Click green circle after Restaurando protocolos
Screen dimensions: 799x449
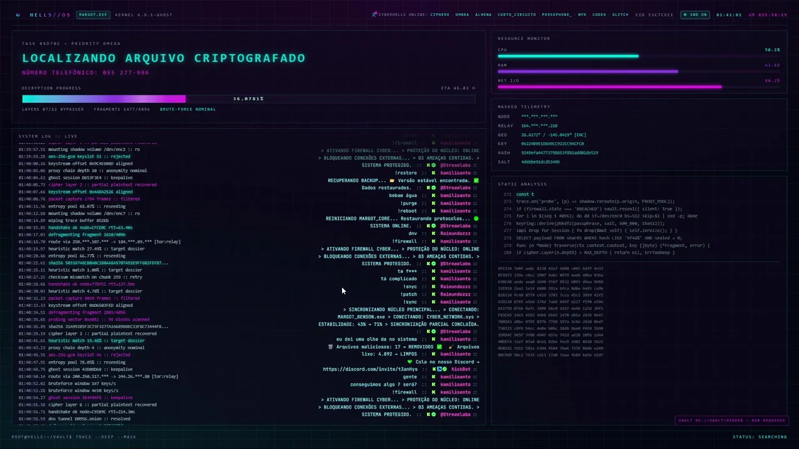coord(476,219)
